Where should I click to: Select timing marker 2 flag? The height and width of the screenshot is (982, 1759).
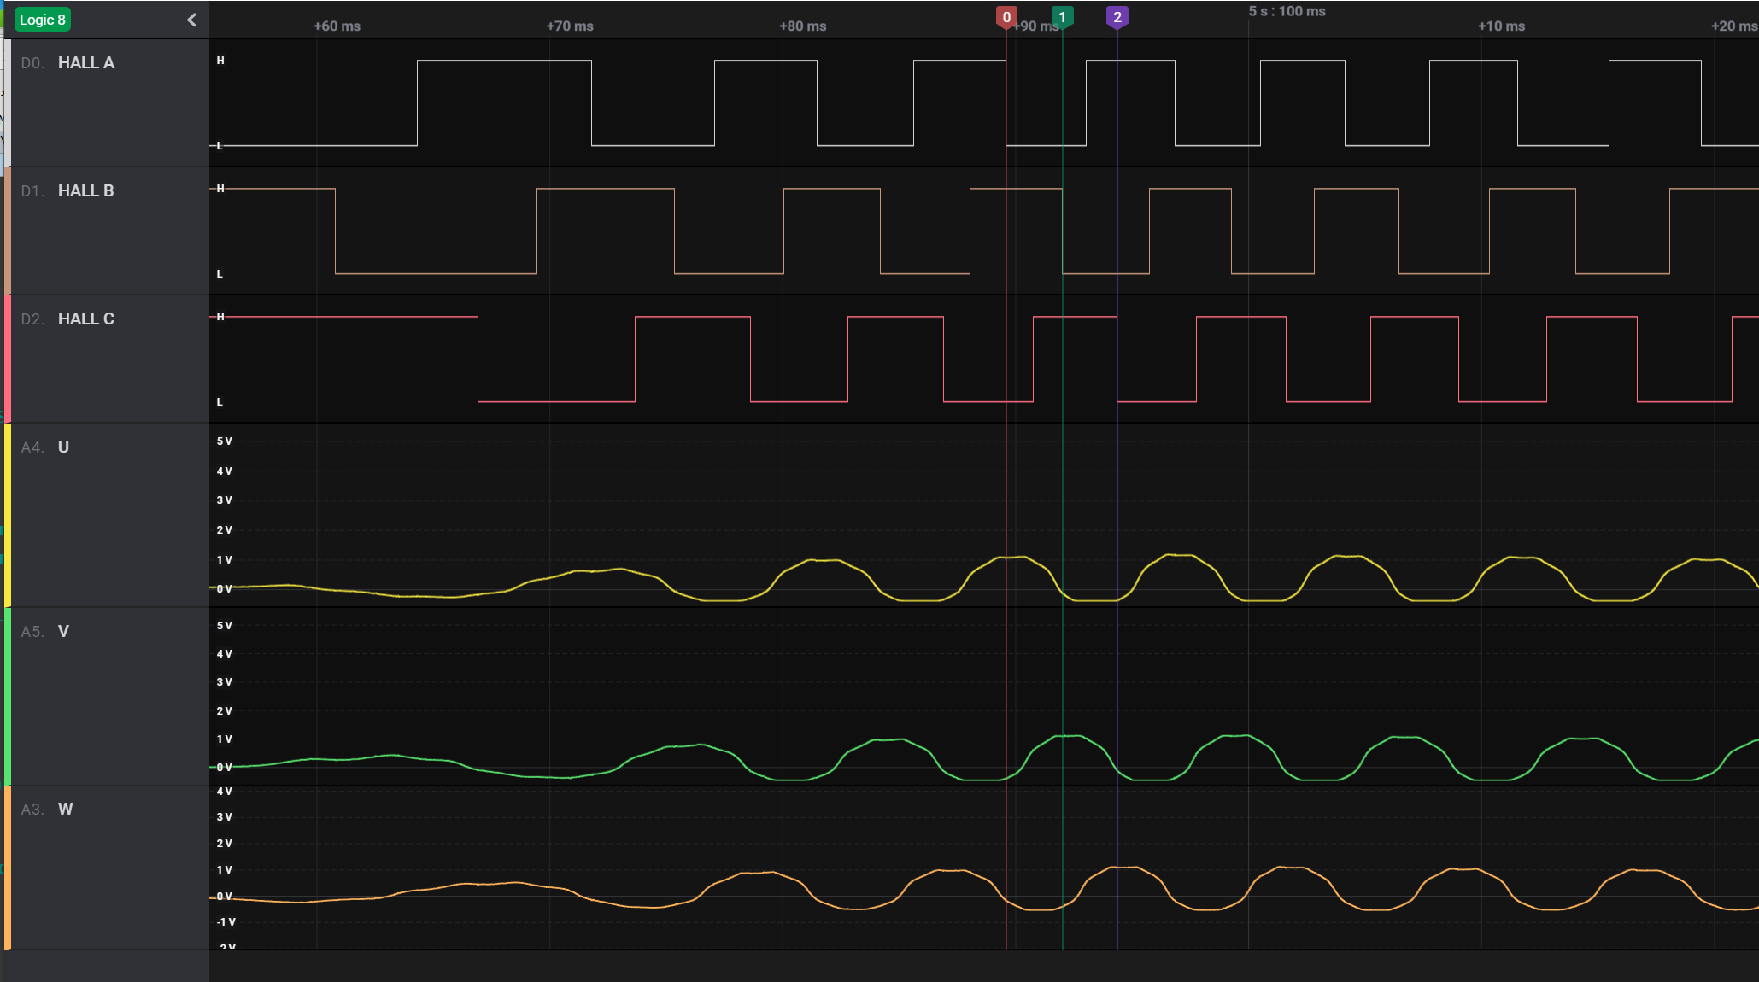(x=1117, y=18)
